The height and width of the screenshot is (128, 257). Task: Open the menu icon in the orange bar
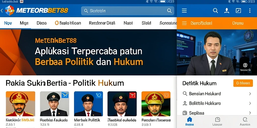pos(184,23)
